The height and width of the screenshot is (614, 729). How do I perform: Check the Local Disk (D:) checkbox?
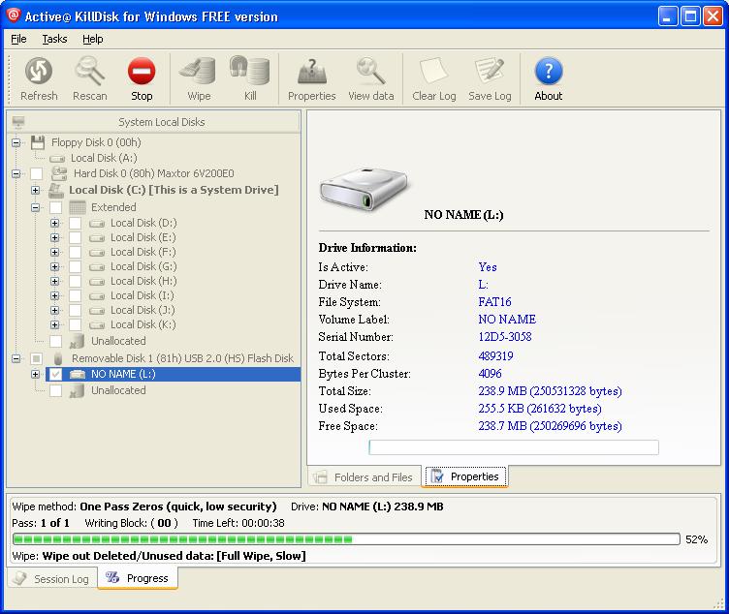point(76,224)
